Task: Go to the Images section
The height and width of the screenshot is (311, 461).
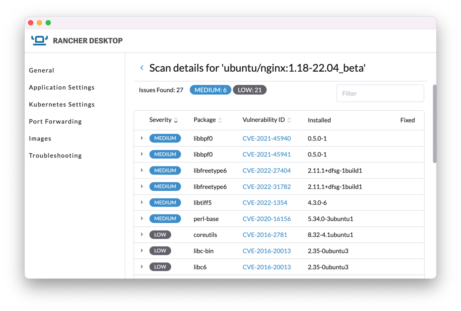Action: 40,139
